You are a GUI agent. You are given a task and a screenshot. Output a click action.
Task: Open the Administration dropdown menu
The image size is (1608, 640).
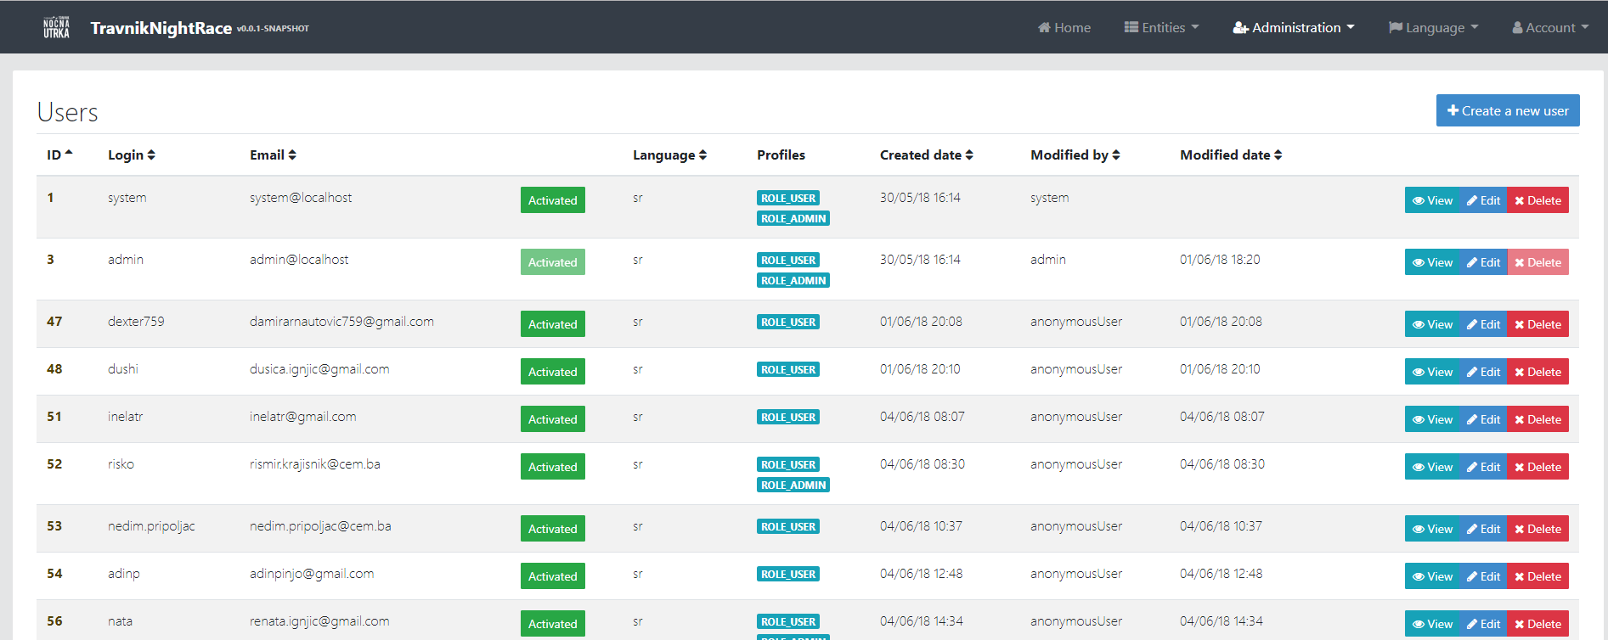coord(1294,27)
